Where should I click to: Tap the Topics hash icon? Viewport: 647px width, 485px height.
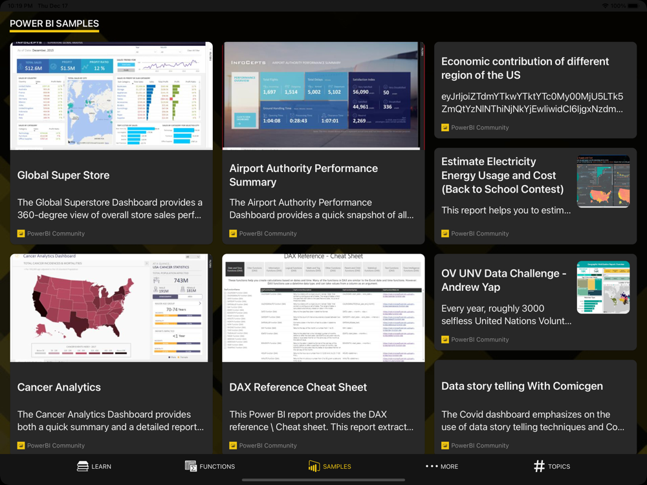pyautogui.click(x=539, y=466)
